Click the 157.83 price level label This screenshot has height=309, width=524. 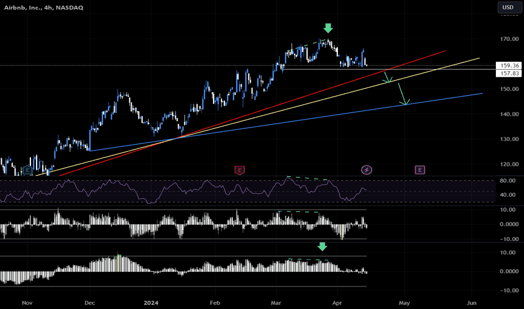[509, 73]
